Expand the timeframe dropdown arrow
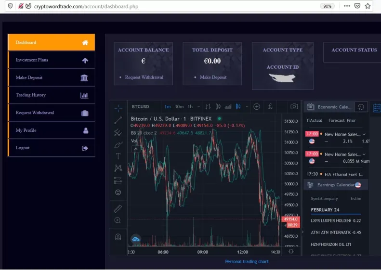The width and height of the screenshot is (381, 270). (198, 106)
